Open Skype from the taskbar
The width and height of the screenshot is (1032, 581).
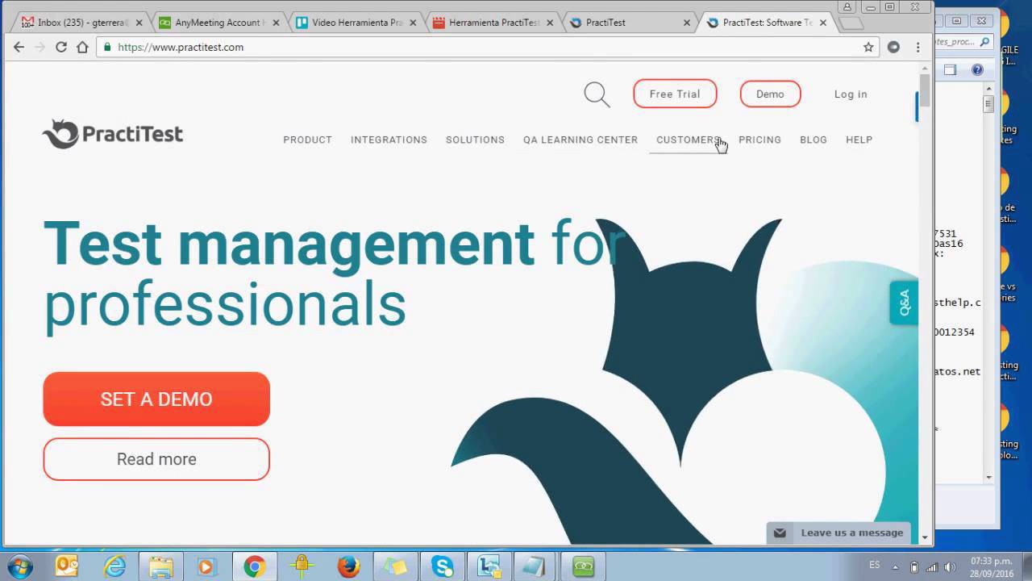pos(442,566)
